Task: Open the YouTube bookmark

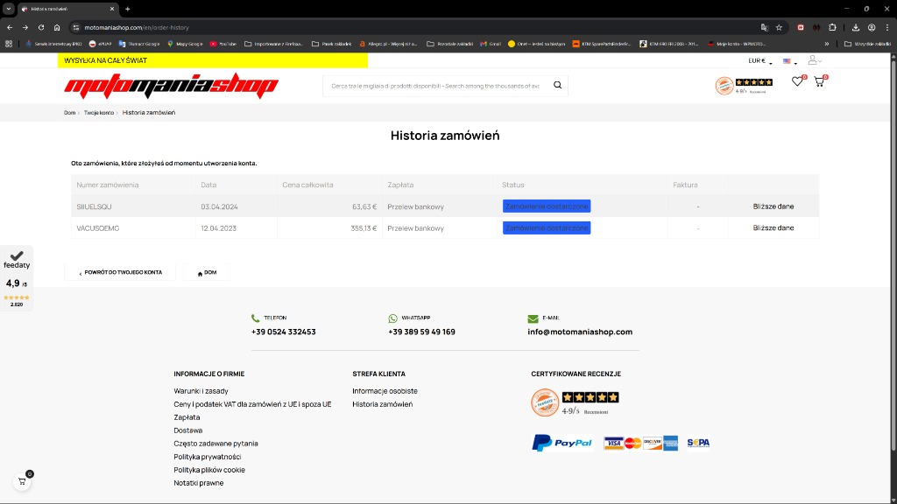Action: pos(223,44)
